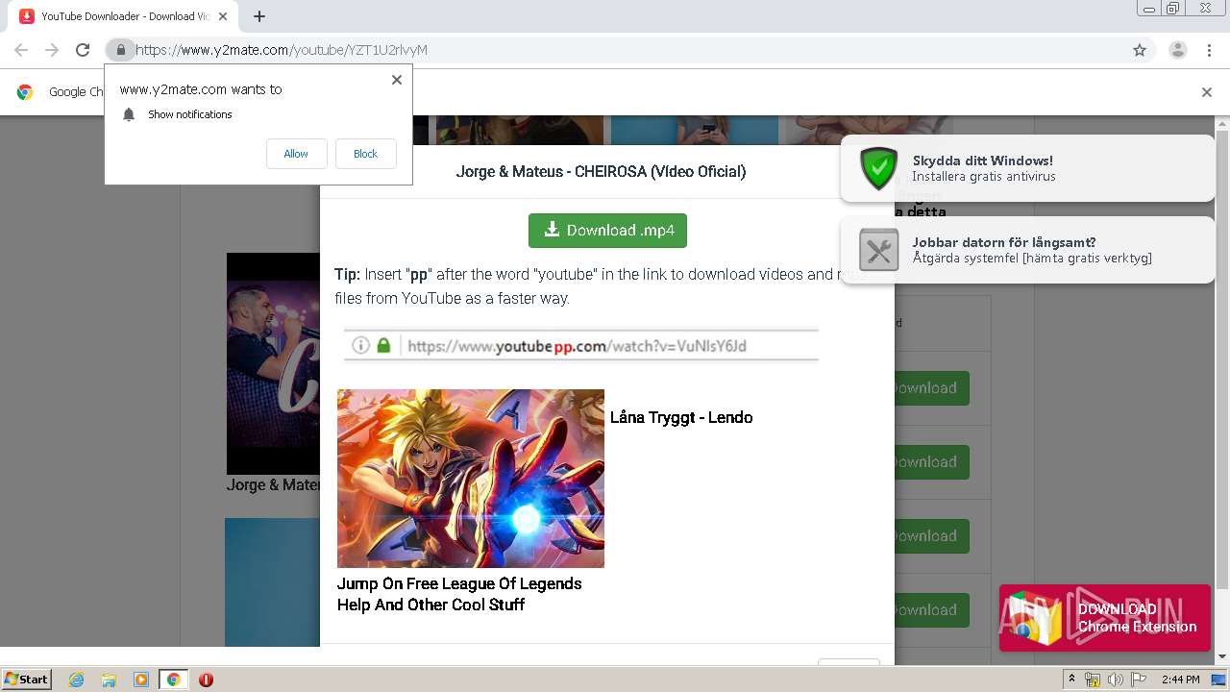This screenshot has width=1230, height=692.
Task: Close the notification permission popup
Action: point(396,80)
